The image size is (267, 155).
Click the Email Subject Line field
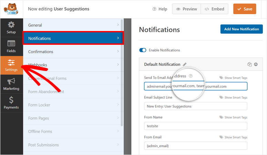(x=195, y=106)
